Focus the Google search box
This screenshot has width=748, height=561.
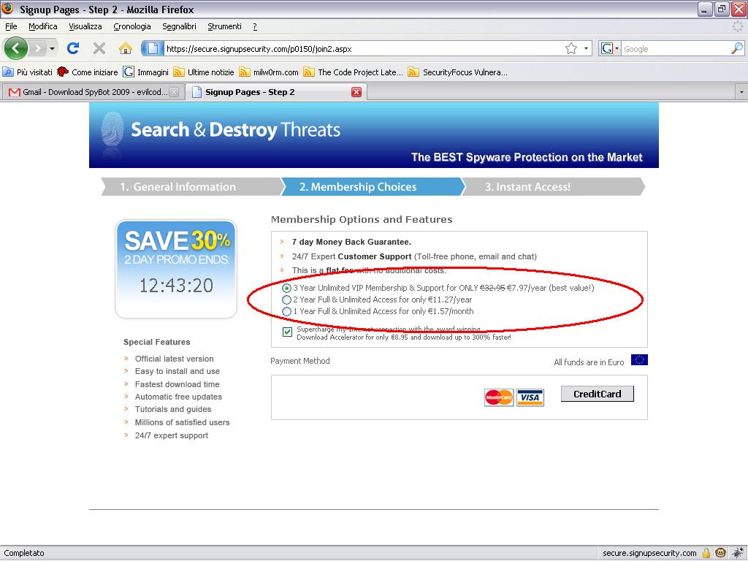tap(676, 49)
